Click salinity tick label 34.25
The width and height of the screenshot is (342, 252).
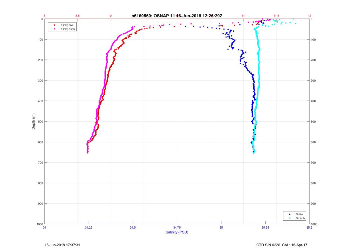pyautogui.click(x=89, y=227)
